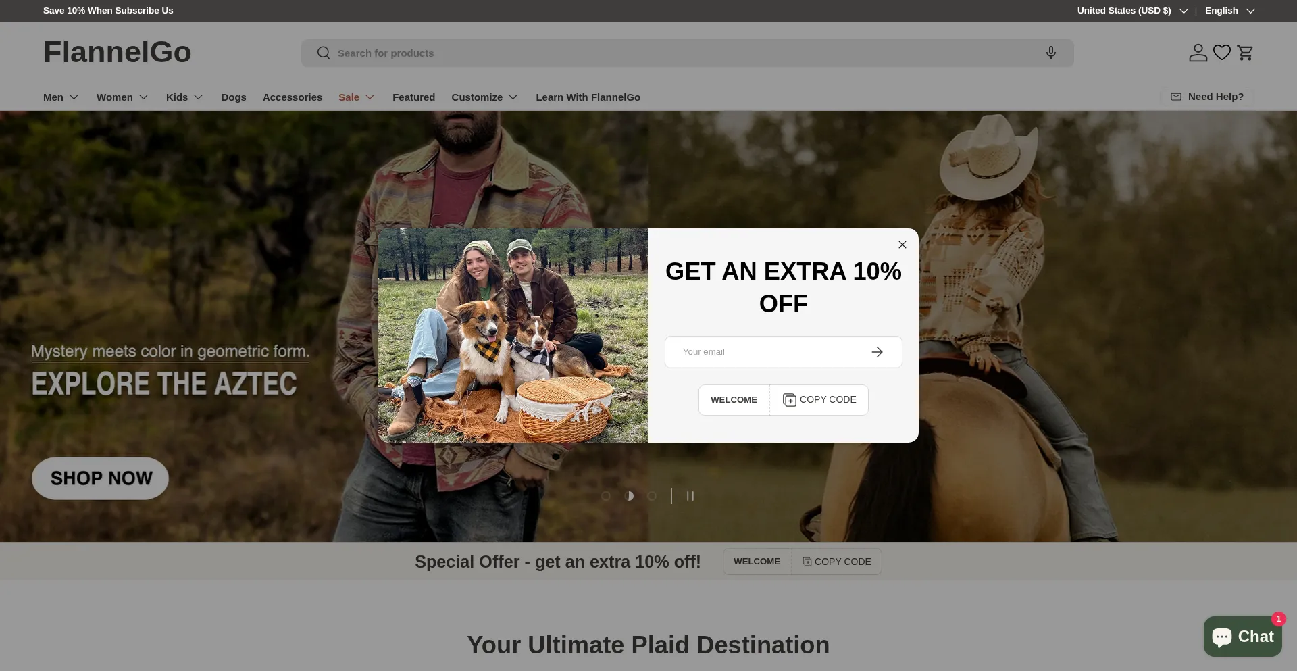Pause the hero slideshow
This screenshot has width=1297, height=671.
pyautogui.click(x=690, y=496)
